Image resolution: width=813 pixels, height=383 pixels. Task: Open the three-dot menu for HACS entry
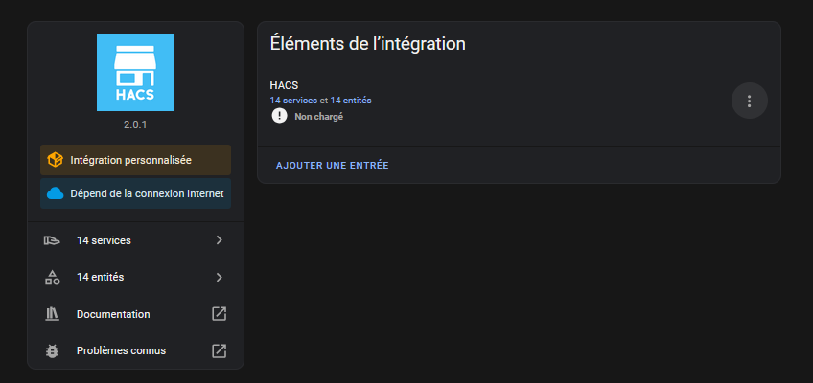pos(749,101)
